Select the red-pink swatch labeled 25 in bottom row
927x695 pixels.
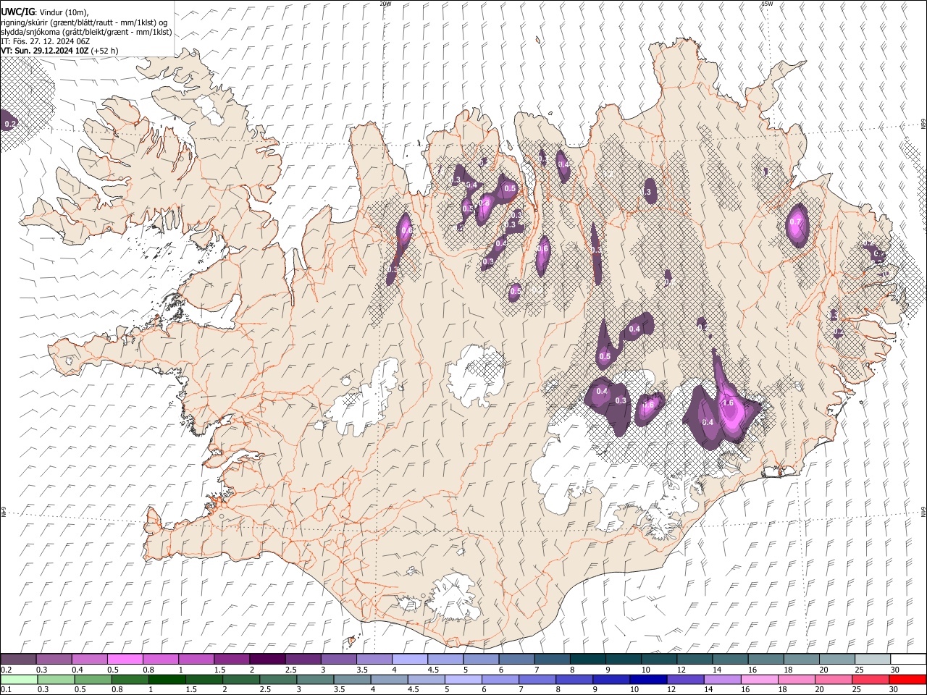click(870, 679)
